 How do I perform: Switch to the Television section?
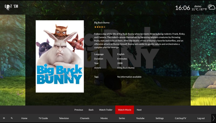(64, 118)
